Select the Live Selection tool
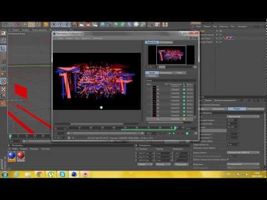The image size is (267, 200). click(x=17, y=24)
